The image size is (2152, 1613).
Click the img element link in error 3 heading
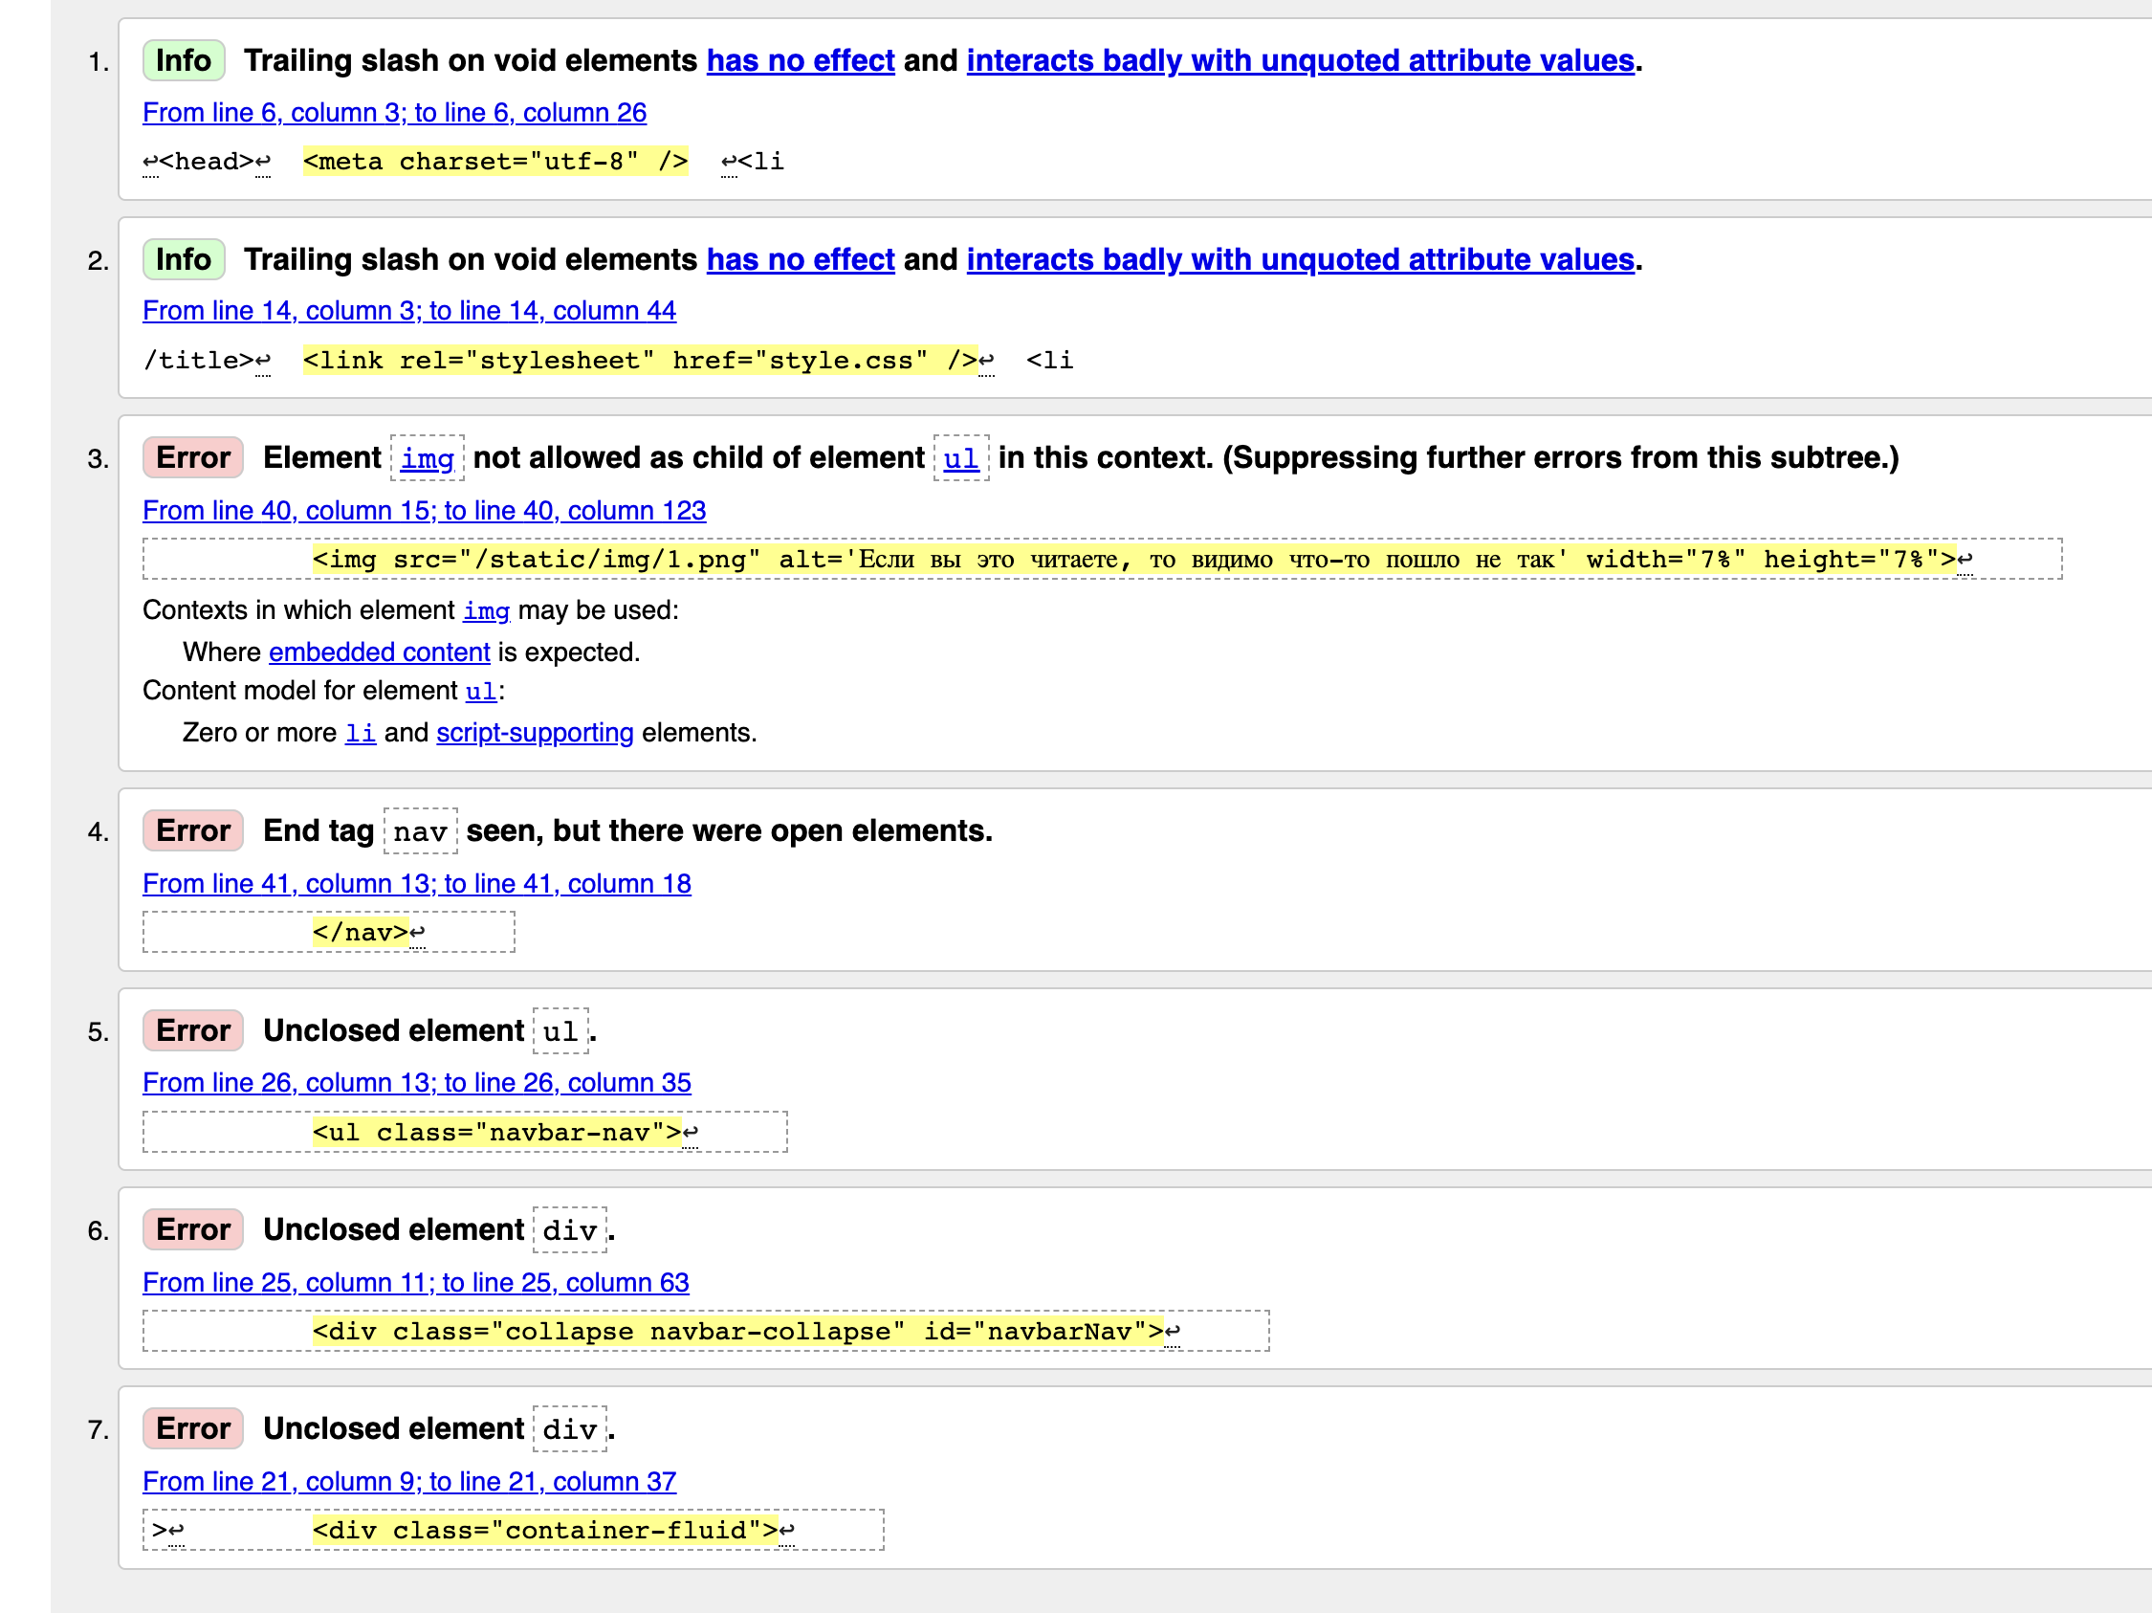[x=428, y=458]
